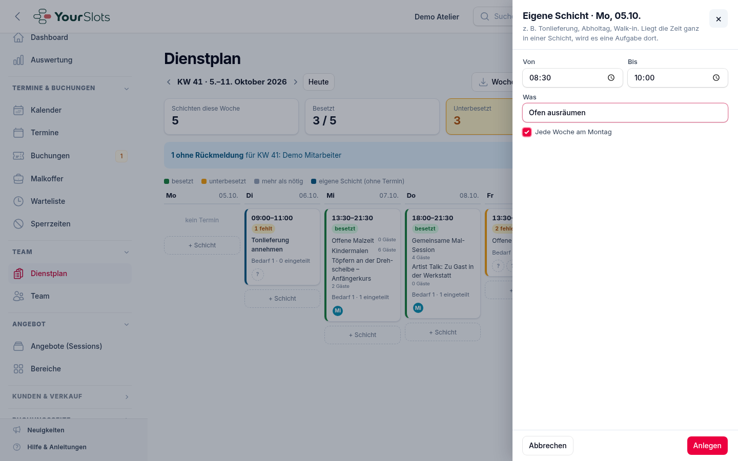Click the Termine icon in the sidebar

(18, 133)
